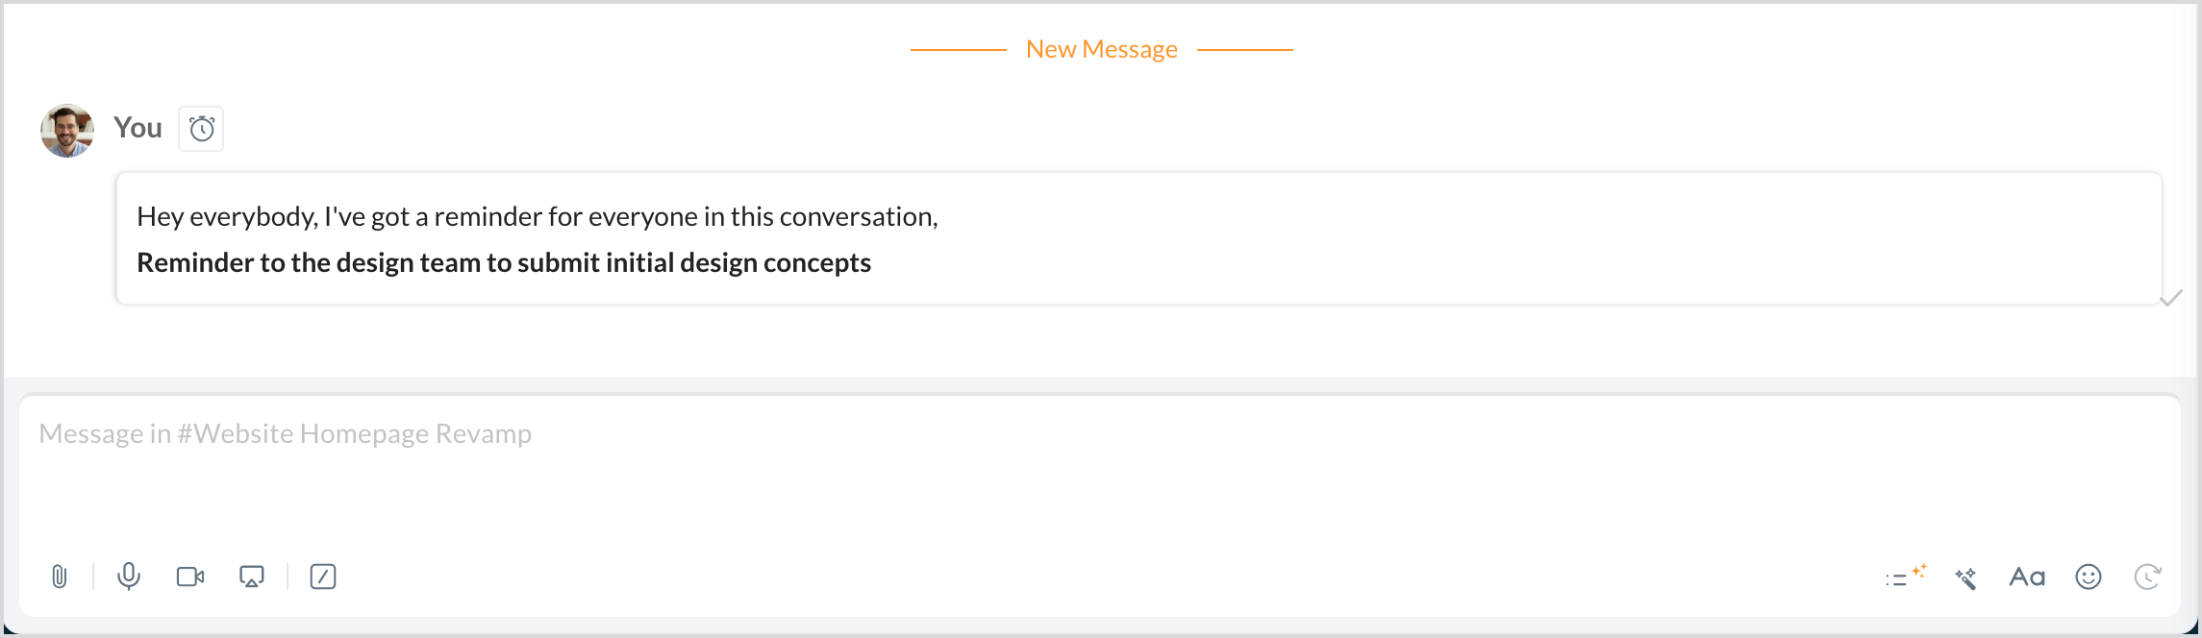The width and height of the screenshot is (2202, 638).
Task: Click the list icon with orange sparkles
Action: (x=1904, y=577)
